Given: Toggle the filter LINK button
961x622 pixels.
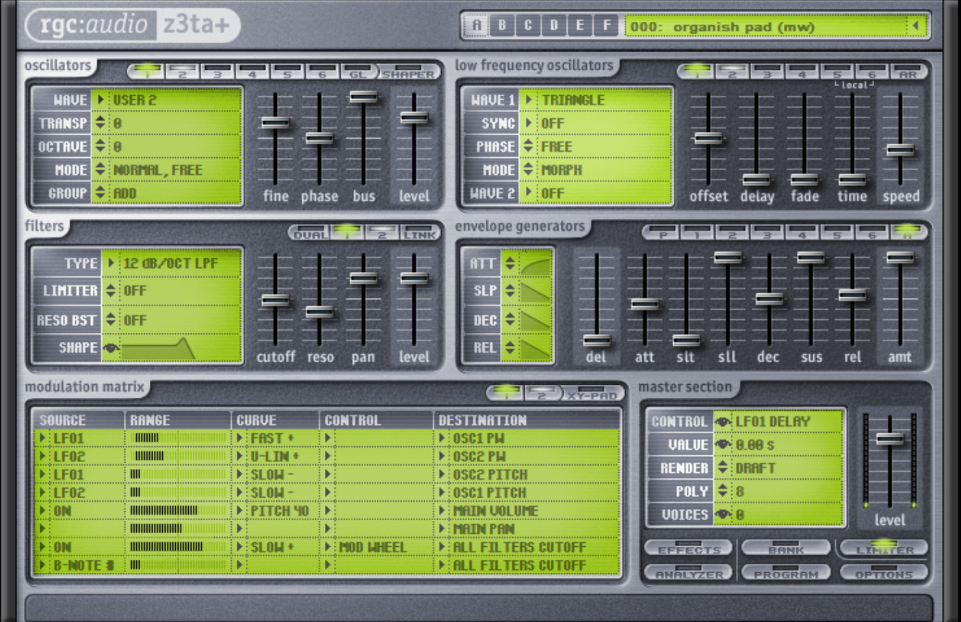Looking at the screenshot, I should pyautogui.click(x=419, y=233).
